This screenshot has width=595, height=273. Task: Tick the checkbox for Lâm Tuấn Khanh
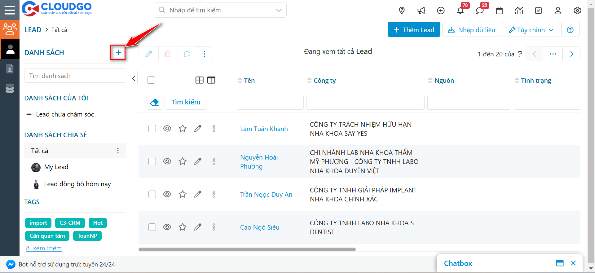pos(152,129)
